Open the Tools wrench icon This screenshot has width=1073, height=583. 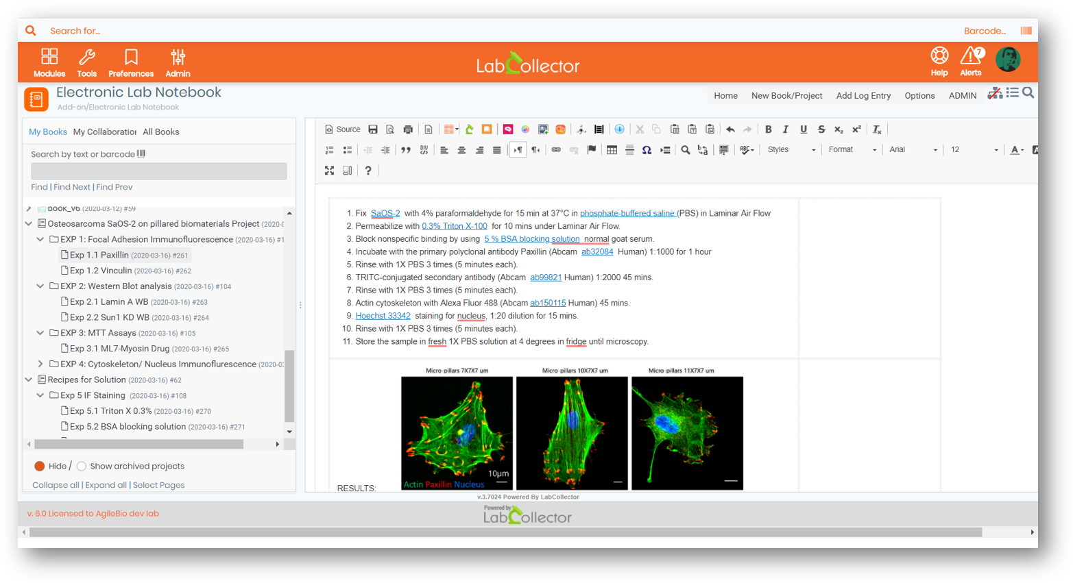click(x=86, y=56)
